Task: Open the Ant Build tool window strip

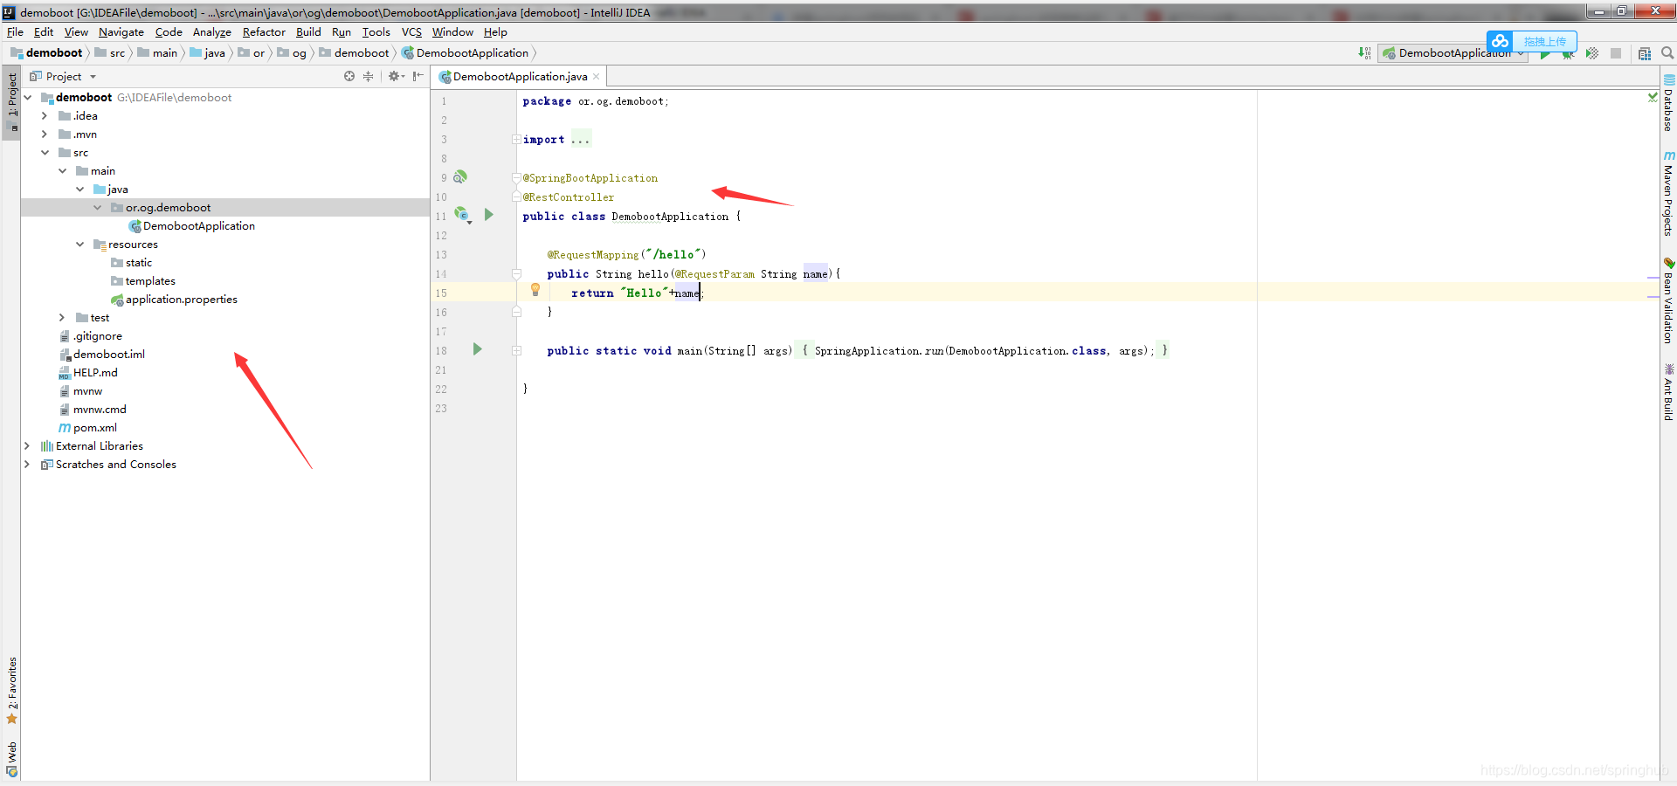Action: [1668, 393]
